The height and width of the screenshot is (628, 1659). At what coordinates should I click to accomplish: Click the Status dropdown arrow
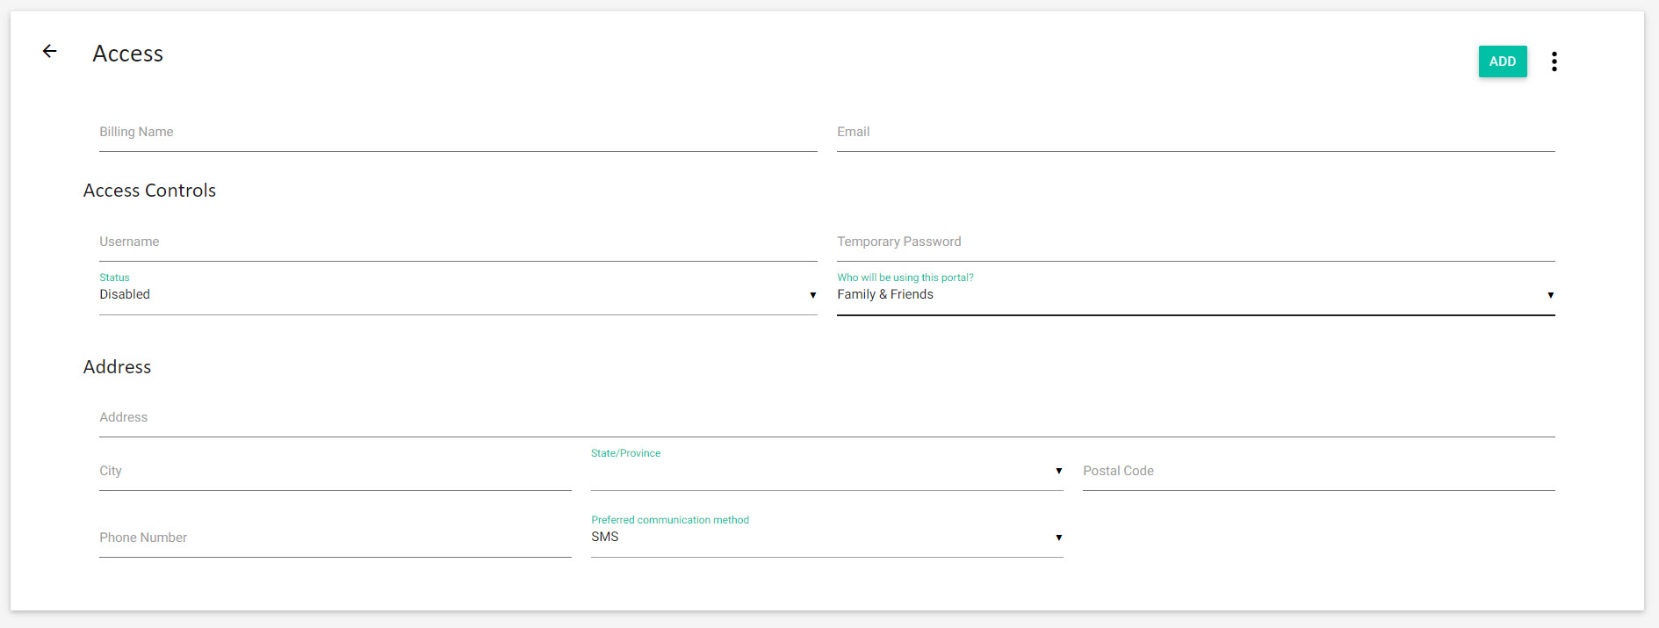click(812, 295)
